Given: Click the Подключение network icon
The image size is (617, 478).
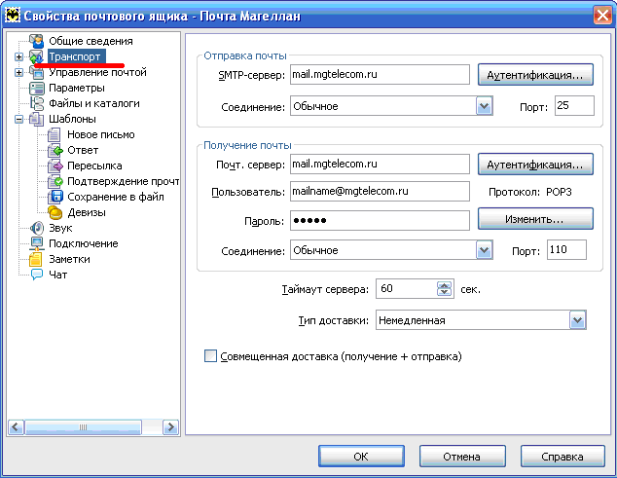Looking at the screenshot, I should (x=37, y=243).
